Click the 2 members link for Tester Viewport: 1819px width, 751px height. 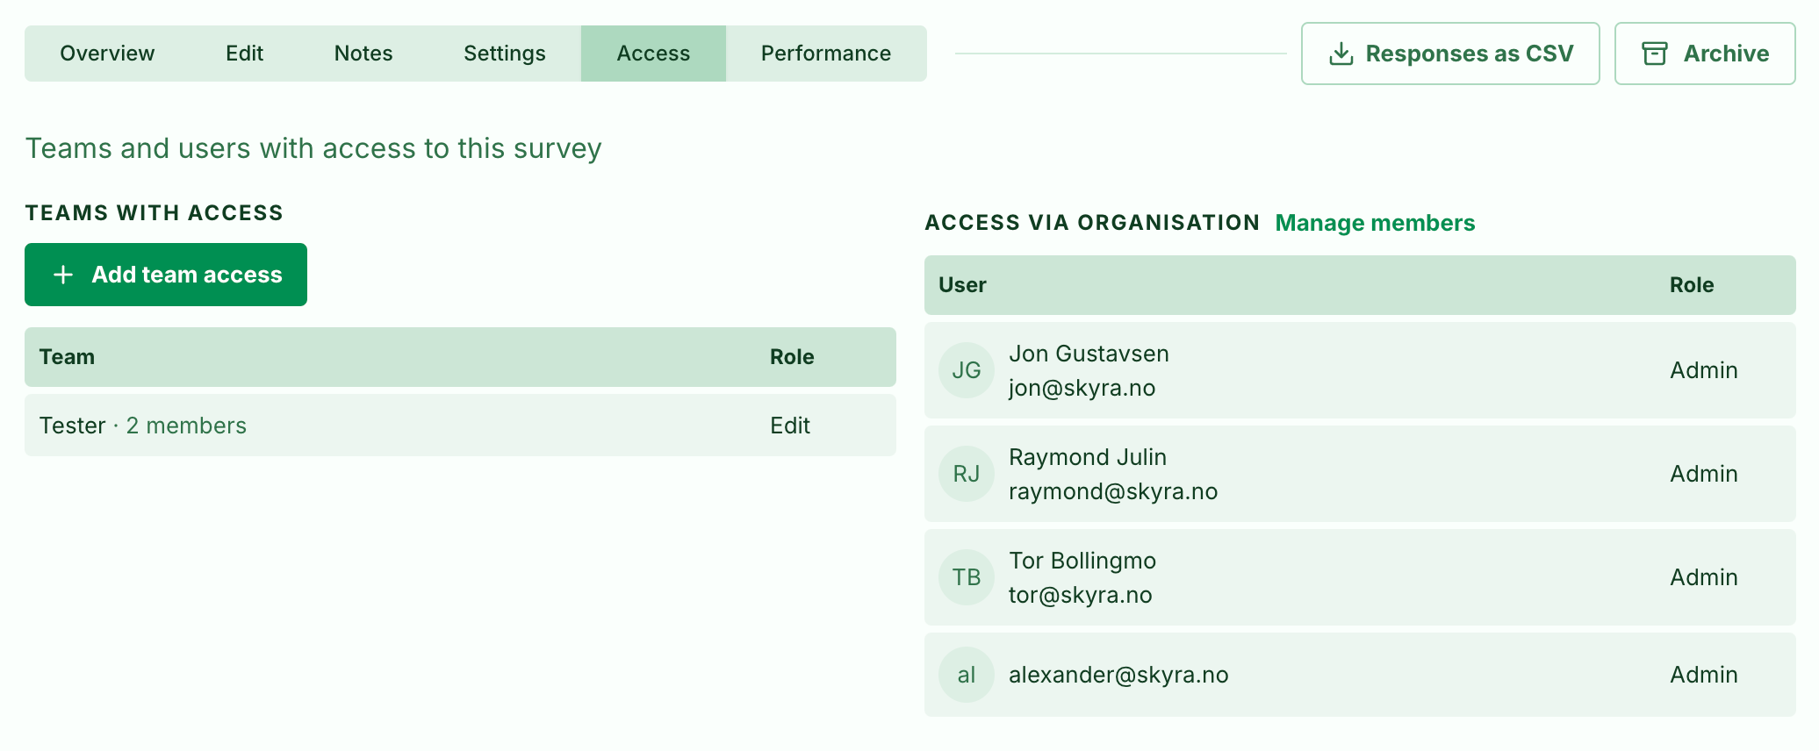click(186, 426)
